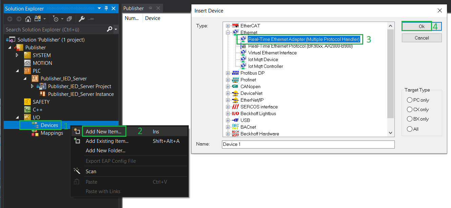
Task: Close the Insert Device dialog
Action: [x=440, y=10]
